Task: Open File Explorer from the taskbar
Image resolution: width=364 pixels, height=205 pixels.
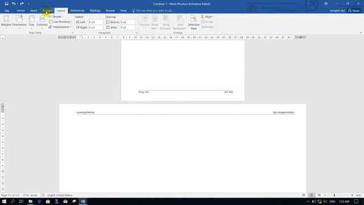Action: (x=30, y=201)
